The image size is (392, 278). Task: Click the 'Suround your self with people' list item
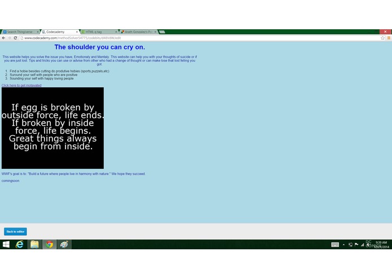tap(43, 75)
